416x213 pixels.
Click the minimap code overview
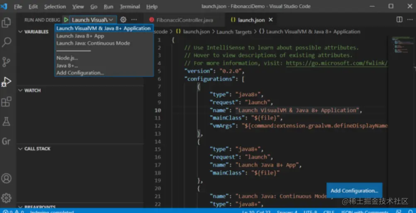[402, 45]
